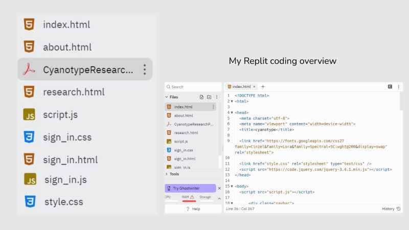Close the index.html editor tab

pos(254,86)
